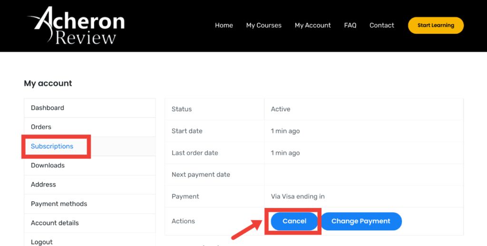Click the Change Payment button
The width and height of the screenshot is (487, 246).
click(x=360, y=221)
